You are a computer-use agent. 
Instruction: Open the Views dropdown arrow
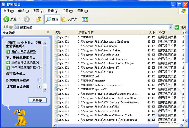pos(89,19)
